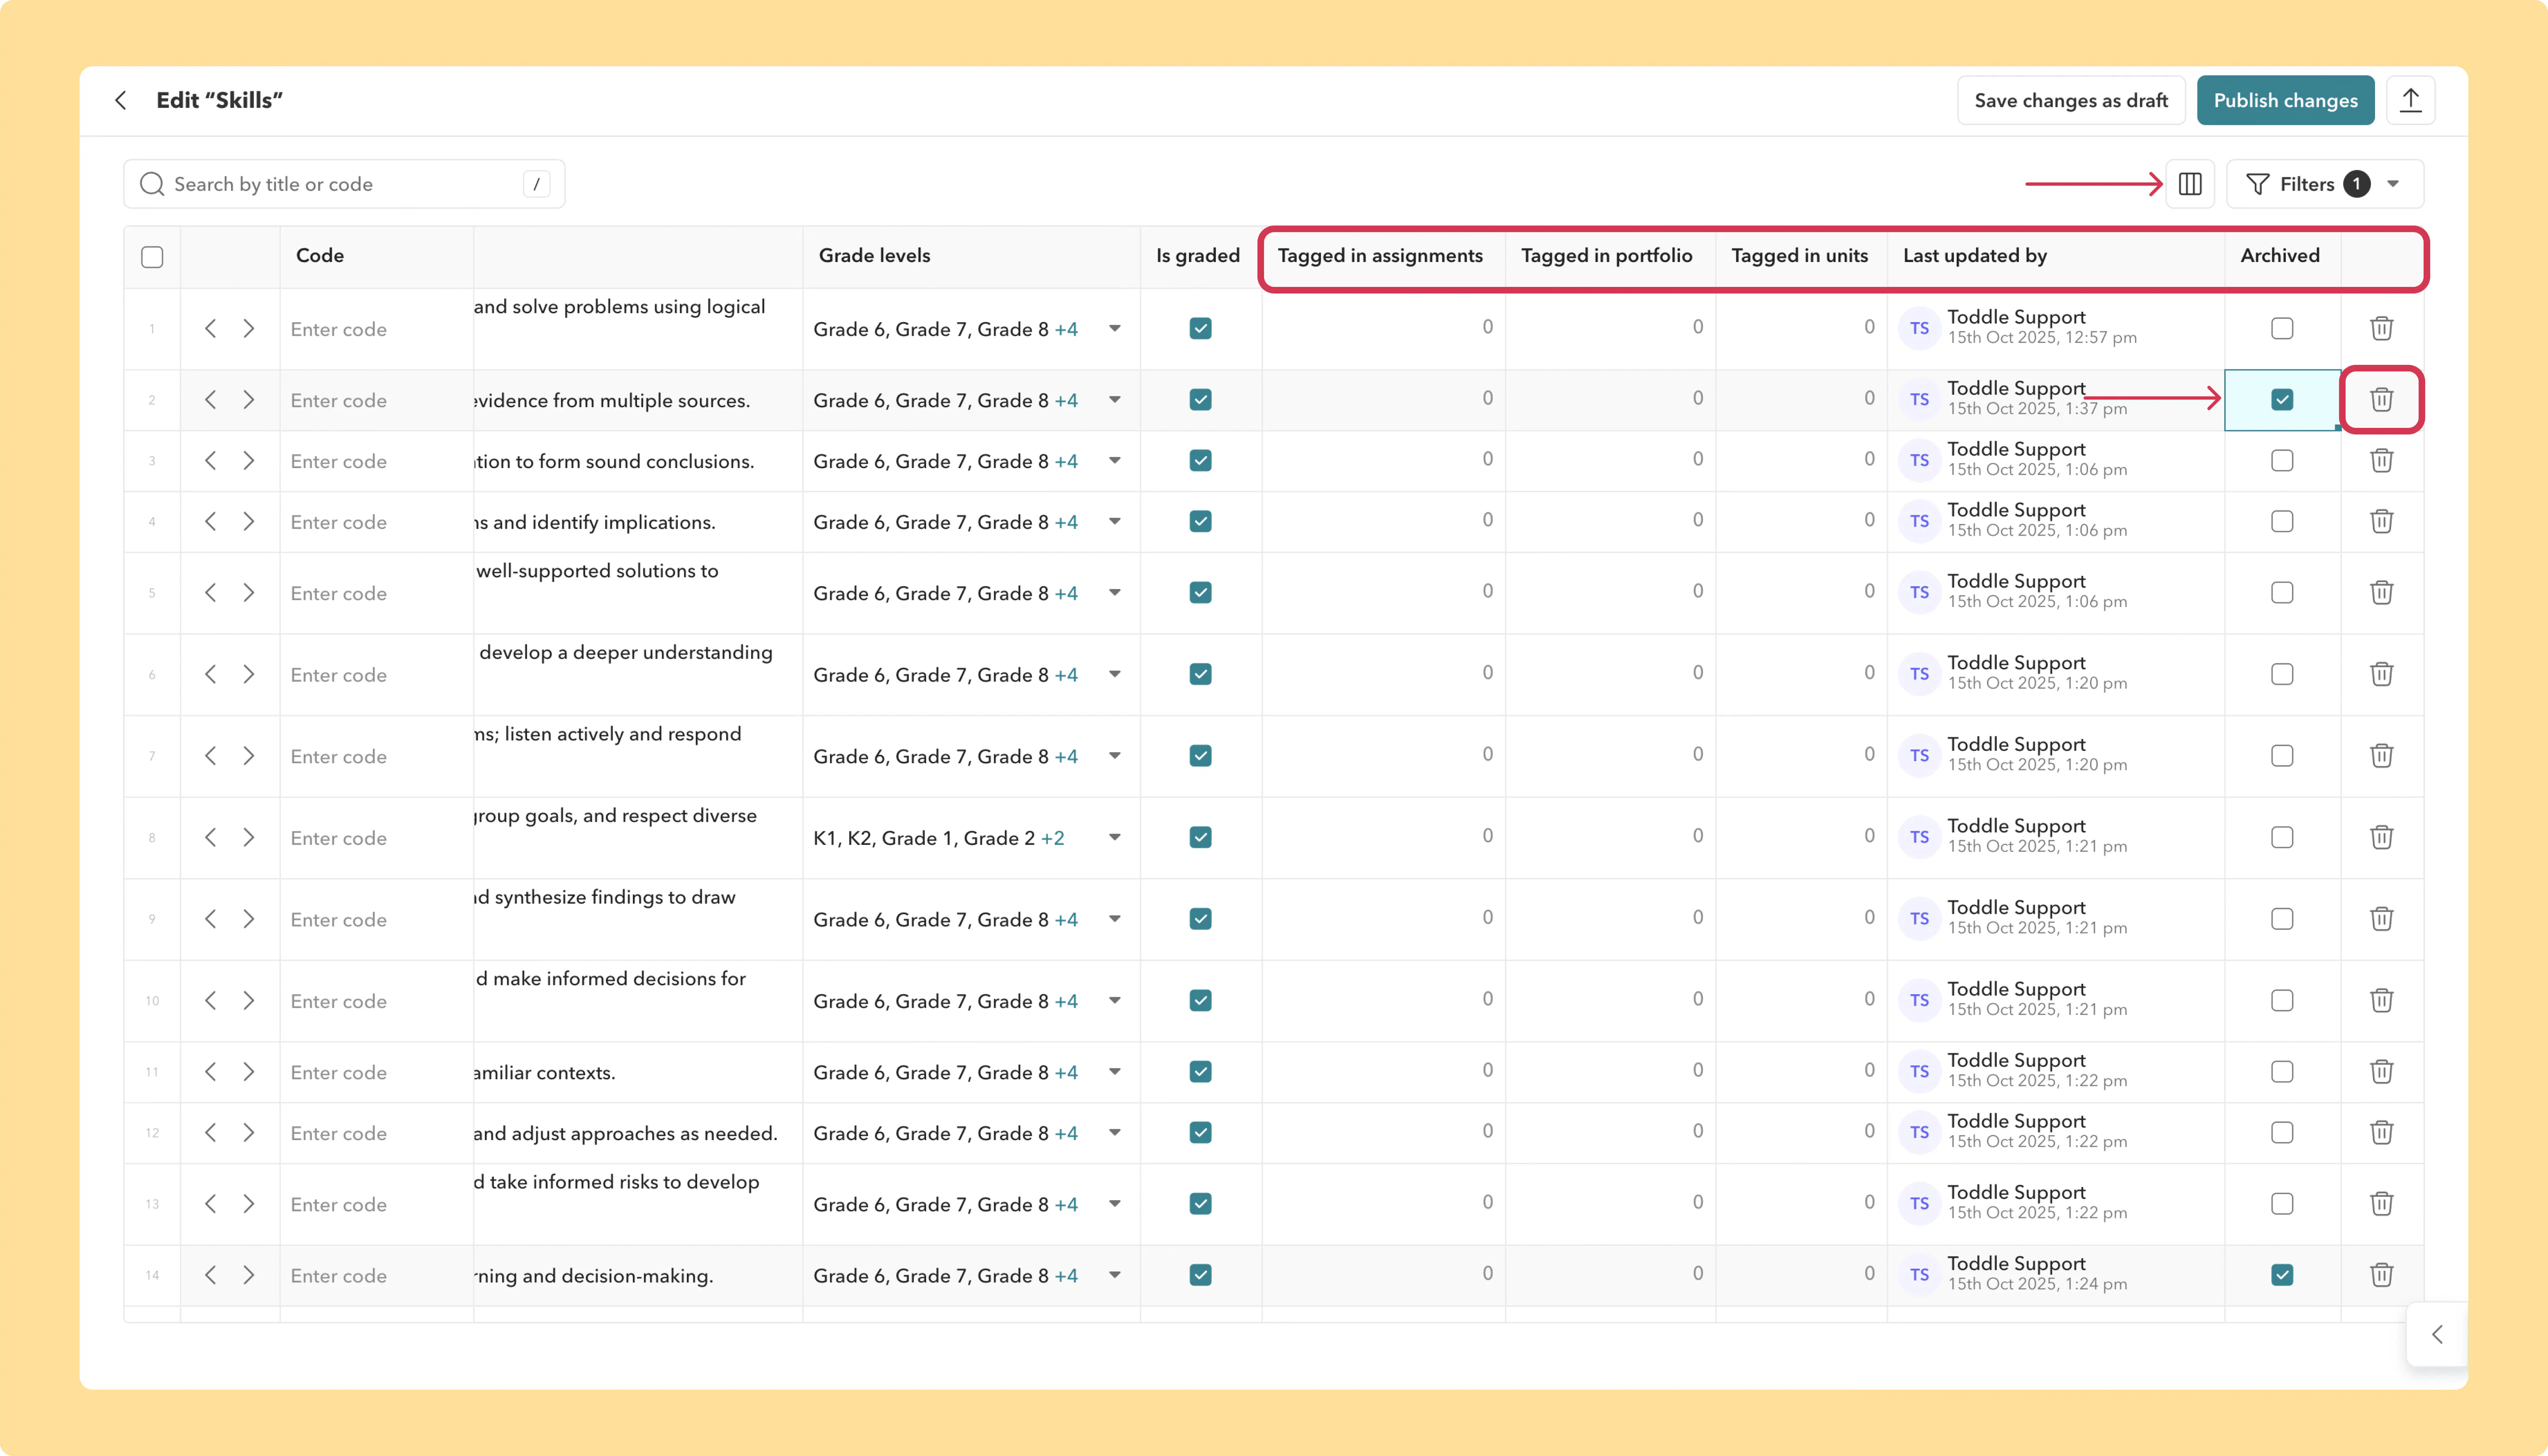Expand the collapsed side panel chevron
Screen dimensions: 2548x1456
pos(2437,1334)
